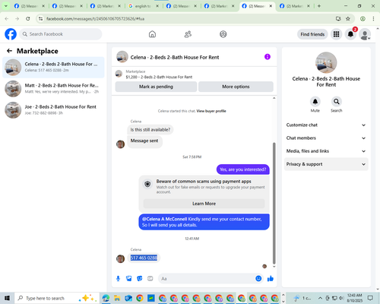Image resolution: width=380 pixels, height=304 pixels.
Task: Send a thumbs-up like
Action: 271,279
